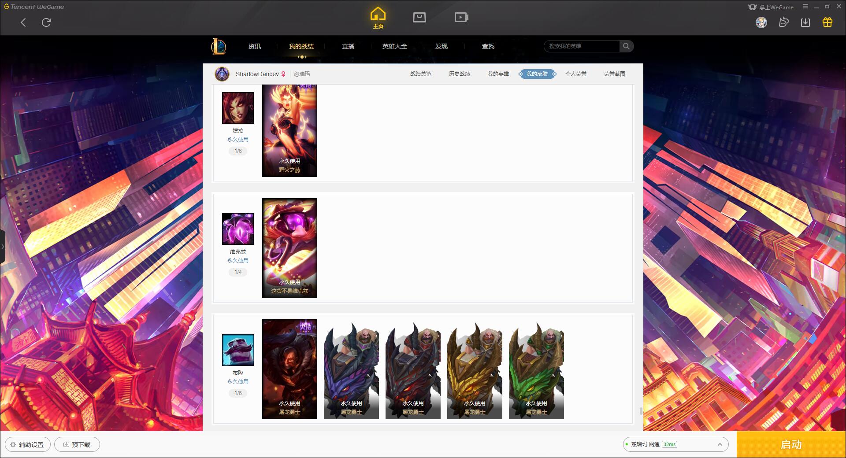Click the 预下载 pre-download button
This screenshot has height=458, width=846.
pos(77,444)
